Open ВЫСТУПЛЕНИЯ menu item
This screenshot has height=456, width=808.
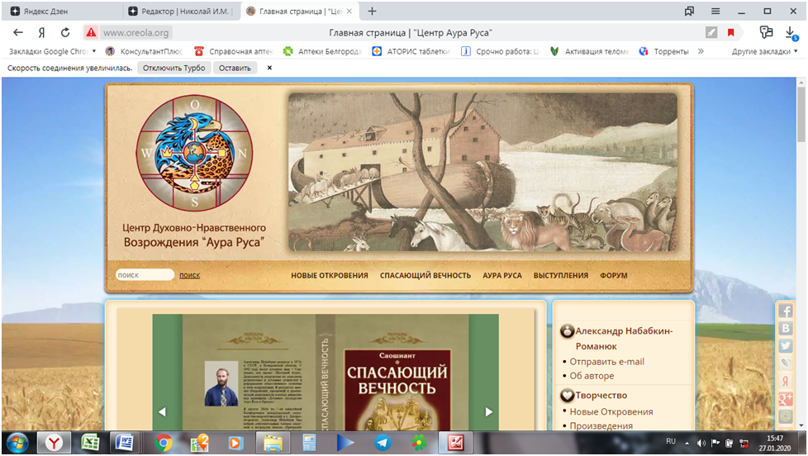pyautogui.click(x=561, y=276)
